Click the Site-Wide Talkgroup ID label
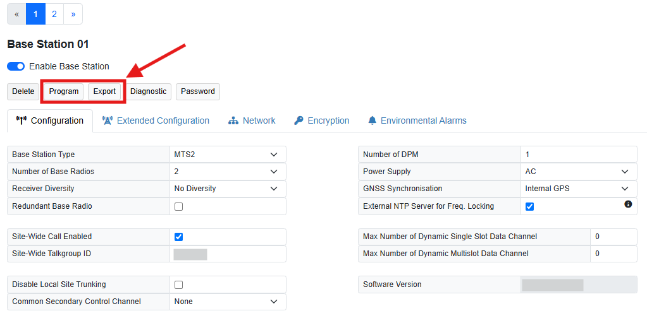 52,254
